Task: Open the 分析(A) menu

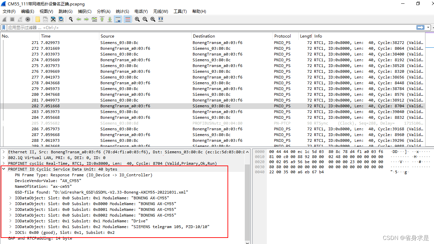Action: coord(103,11)
